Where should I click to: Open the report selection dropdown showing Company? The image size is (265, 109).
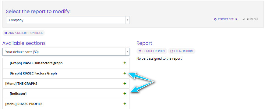point(68,20)
